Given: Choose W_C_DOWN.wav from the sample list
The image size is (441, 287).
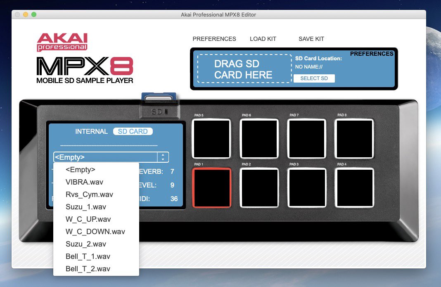Looking at the screenshot, I should (96, 232).
